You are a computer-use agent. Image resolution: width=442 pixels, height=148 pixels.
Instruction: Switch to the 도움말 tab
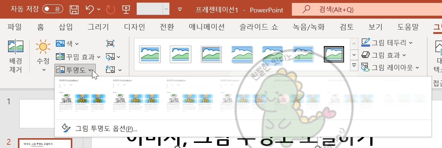click(x=408, y=27)
